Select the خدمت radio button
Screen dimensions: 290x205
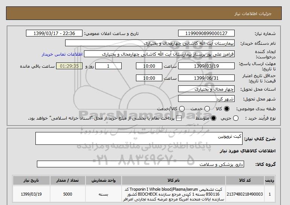pos(207,109)
